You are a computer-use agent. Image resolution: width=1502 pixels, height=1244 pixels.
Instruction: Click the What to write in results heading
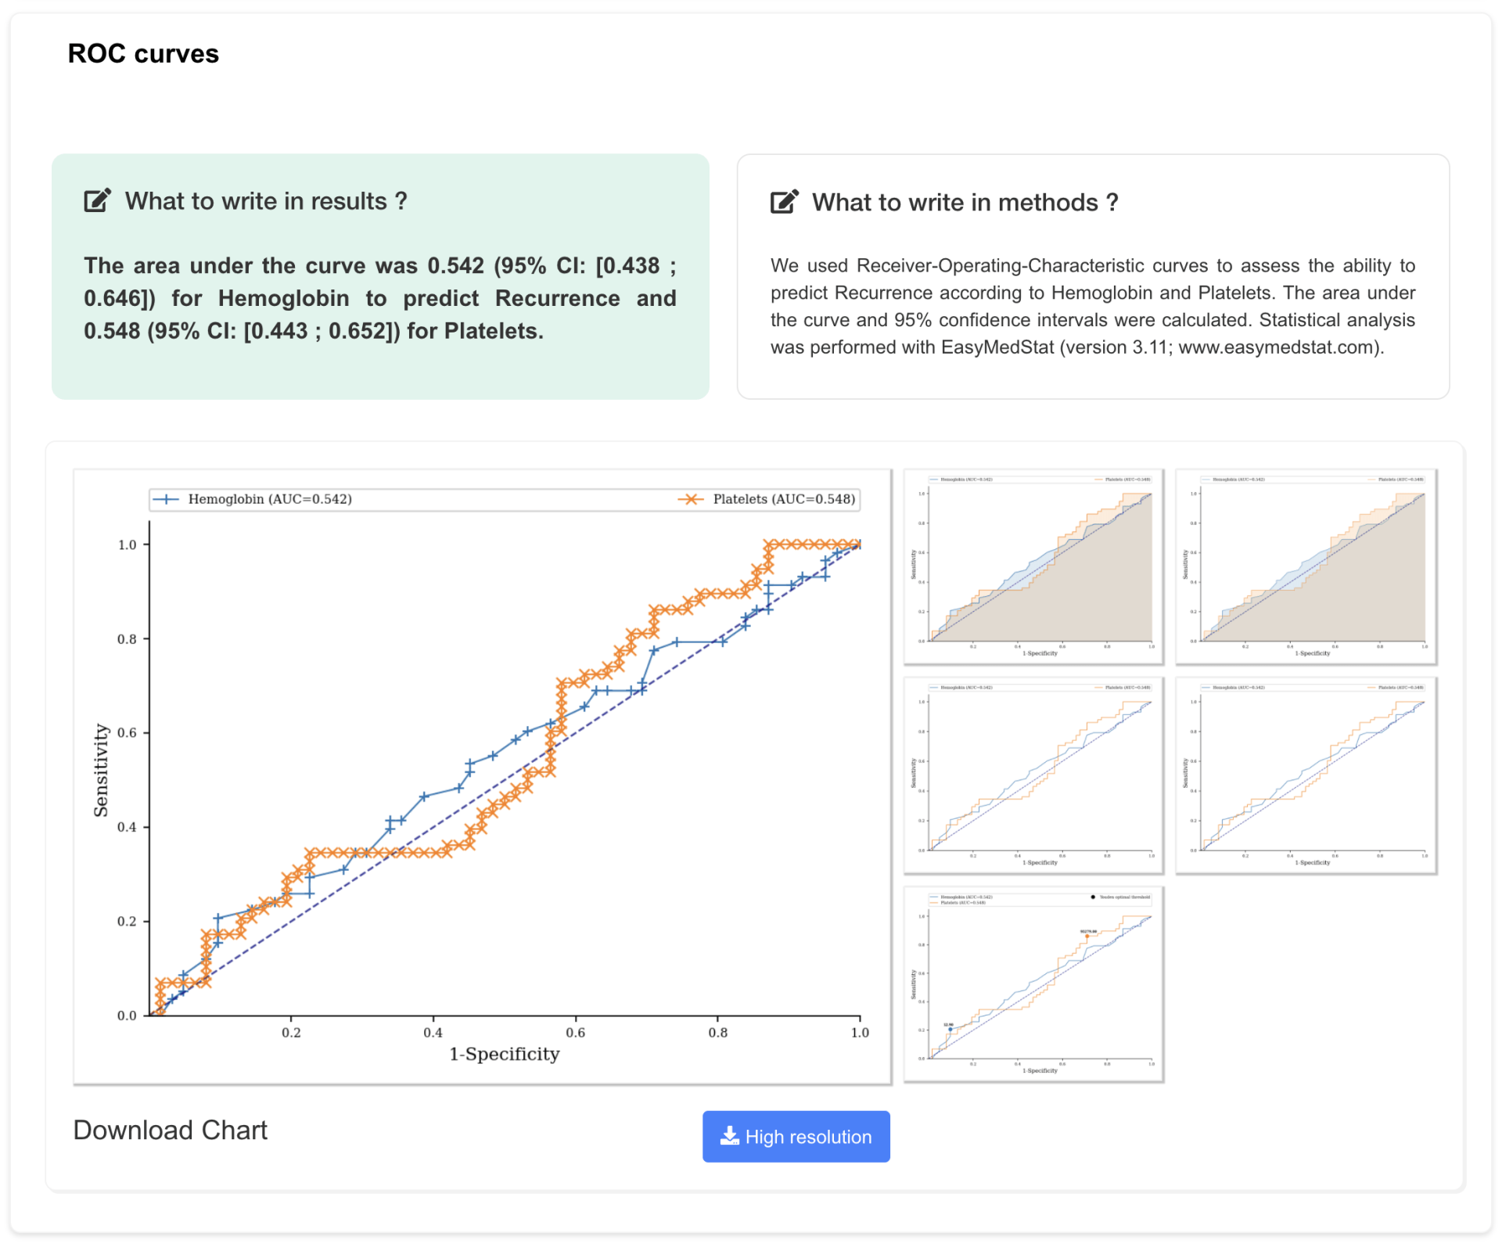click(x=266, y=200)
